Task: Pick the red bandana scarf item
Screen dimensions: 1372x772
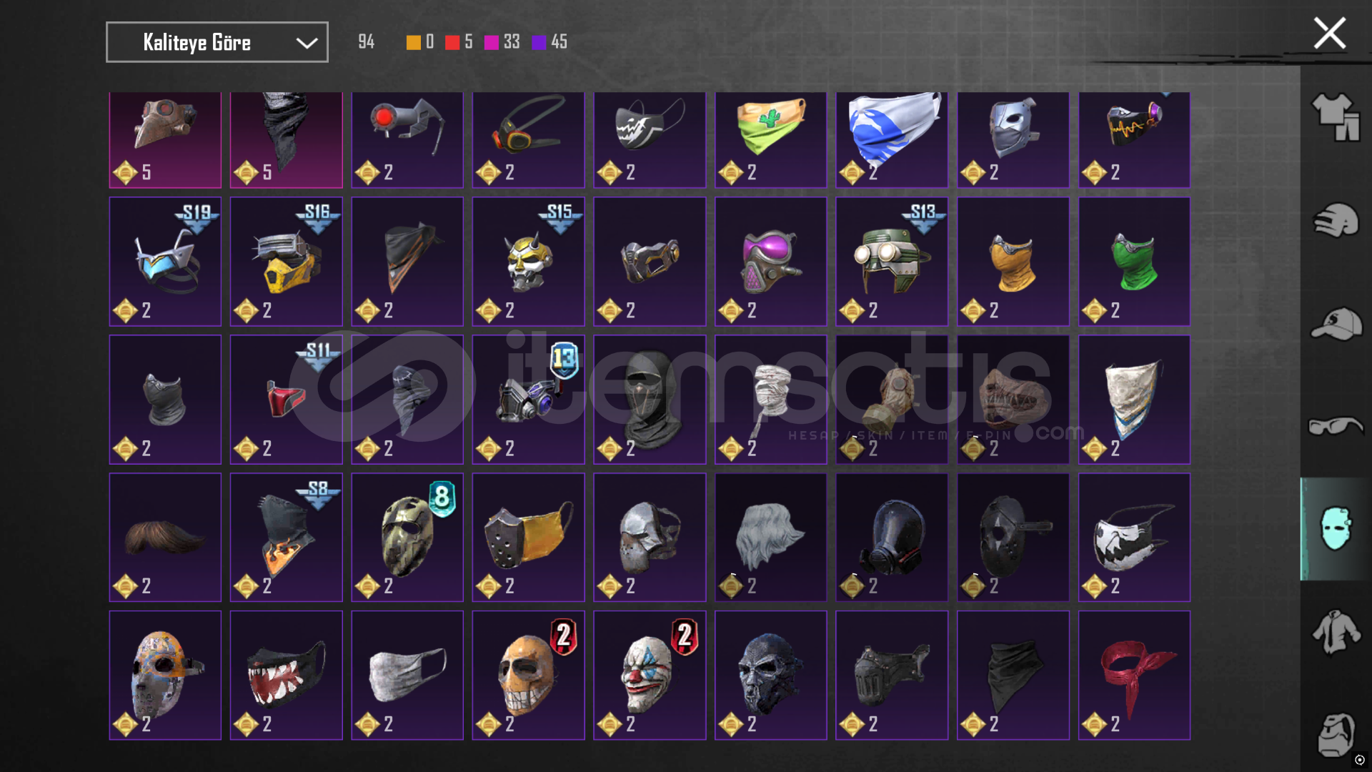Action: [1134, 675]
